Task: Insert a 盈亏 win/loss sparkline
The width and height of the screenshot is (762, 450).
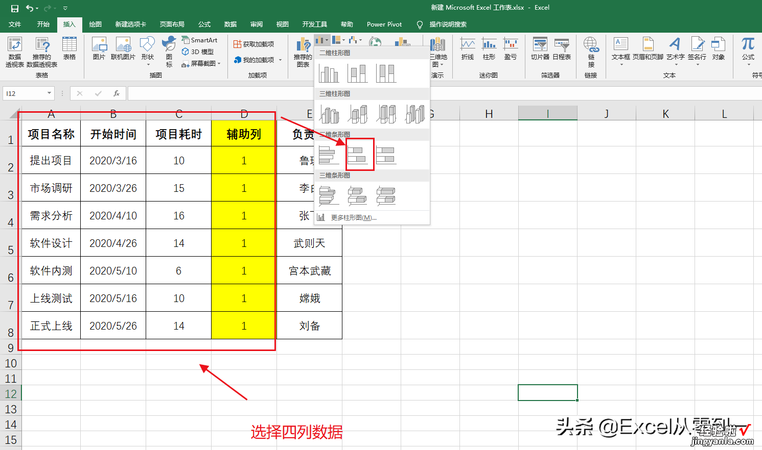Action: coord(511,49)
